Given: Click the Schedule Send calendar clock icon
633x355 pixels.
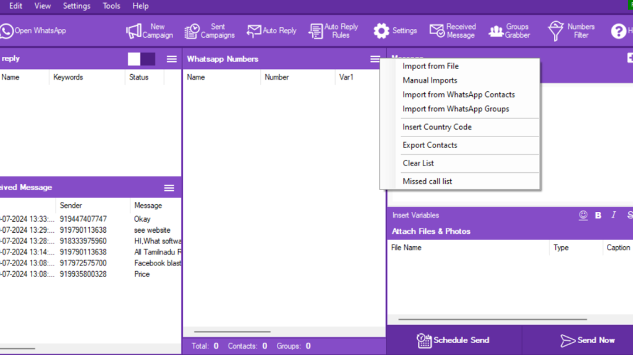Looking at the screenshot, I should click(424, 340).
